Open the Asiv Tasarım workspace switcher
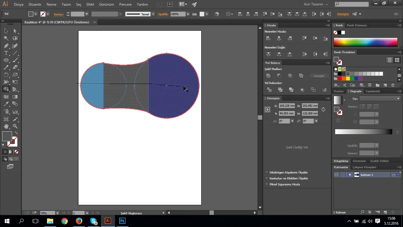Screen dimensions: 403x227 [316, 4]
